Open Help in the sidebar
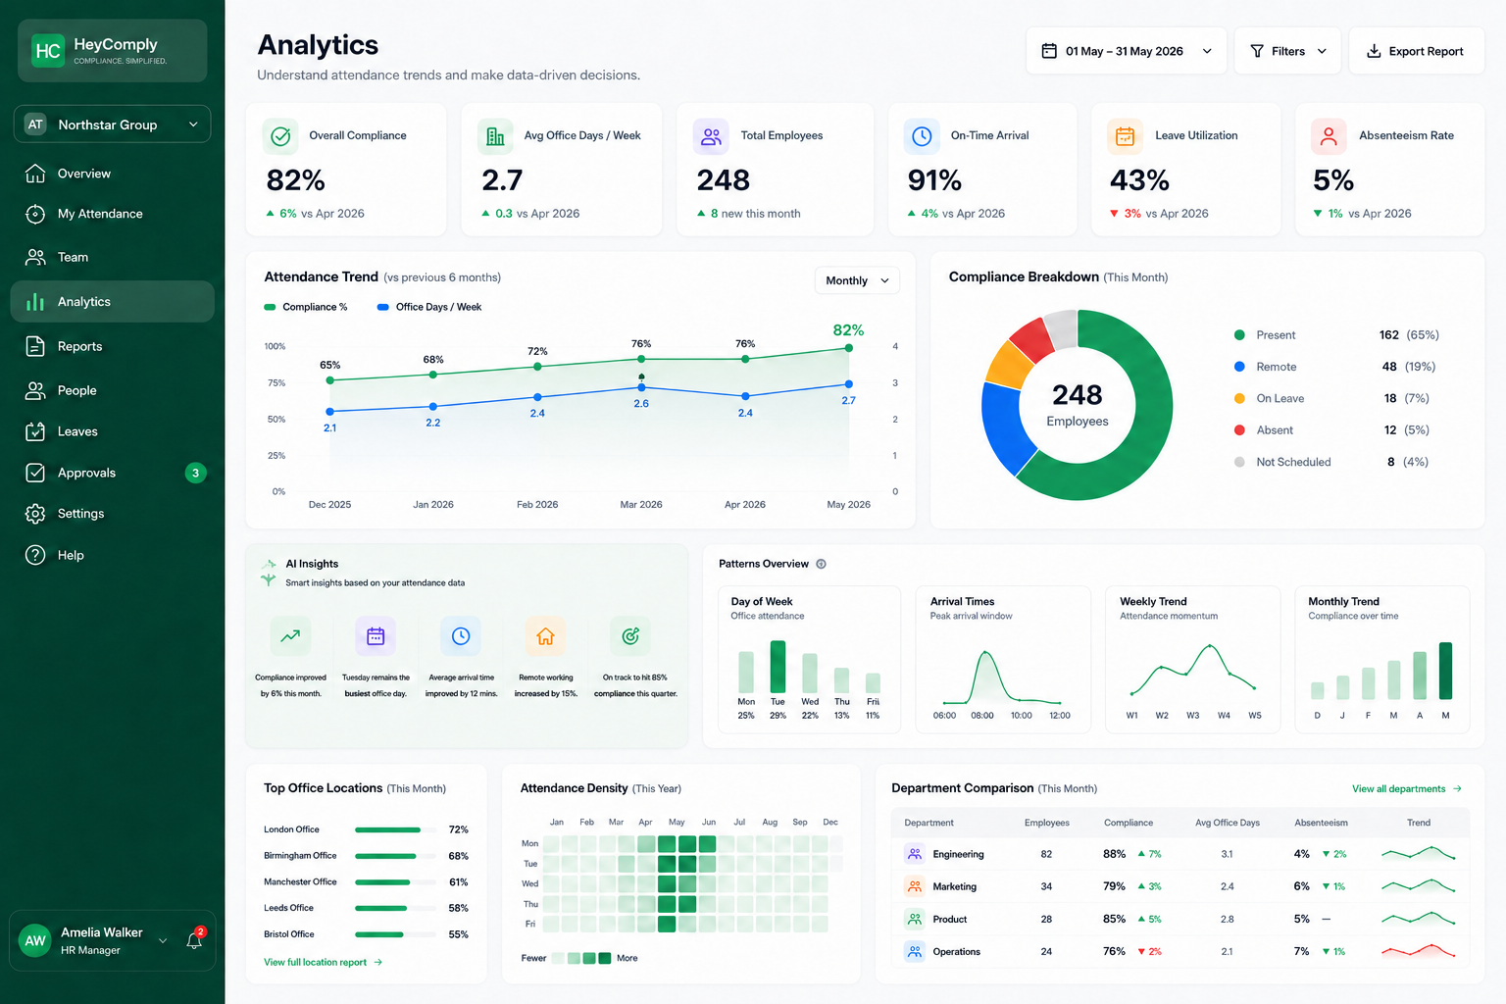This screenshot has height=1004, width=1506. point(113,555)
